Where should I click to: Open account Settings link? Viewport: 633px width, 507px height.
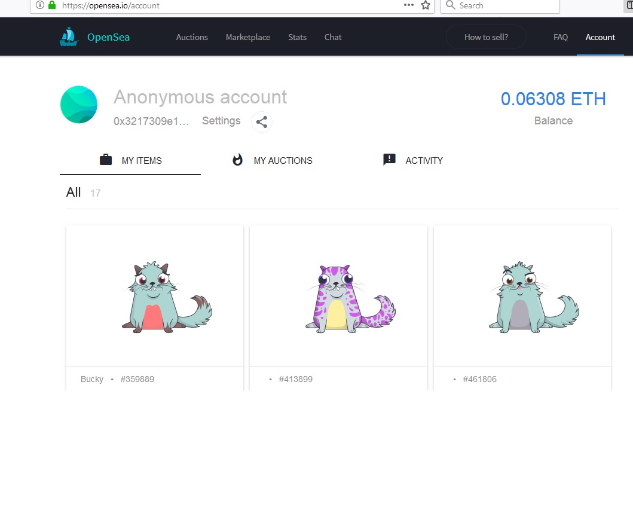pos(221,121)
